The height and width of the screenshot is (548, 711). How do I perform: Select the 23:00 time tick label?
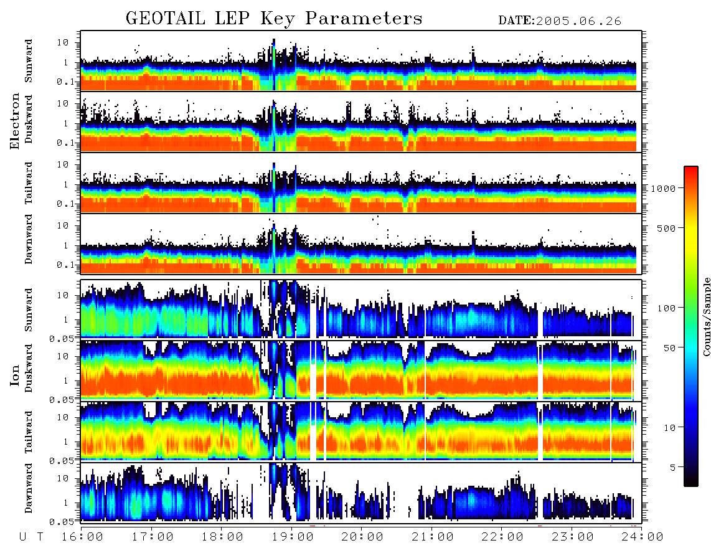point(573,537)
